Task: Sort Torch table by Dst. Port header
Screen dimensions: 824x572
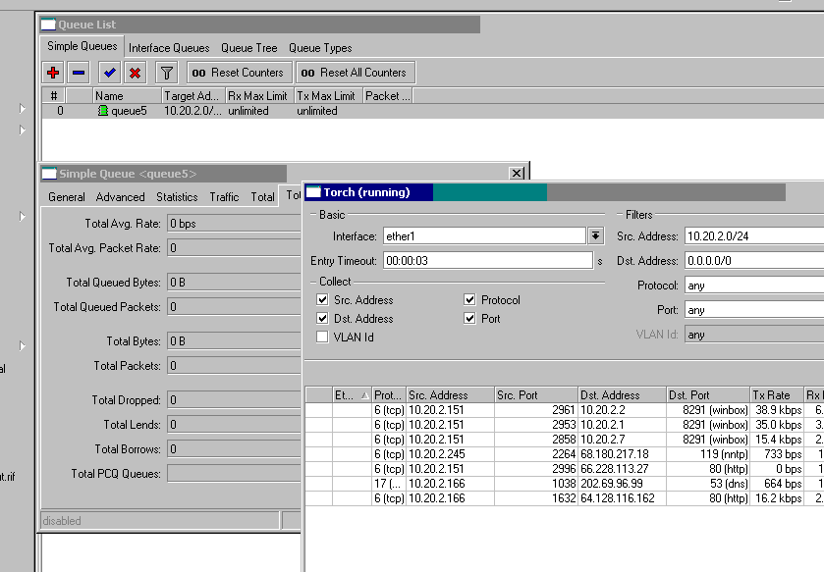Action: click(708, 395)
